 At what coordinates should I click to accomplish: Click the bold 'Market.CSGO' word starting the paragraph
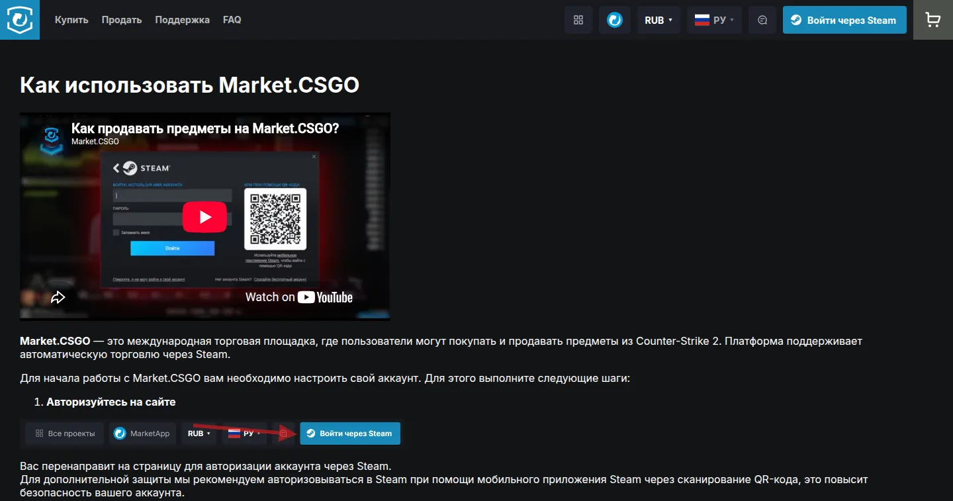tap(55, 342)
